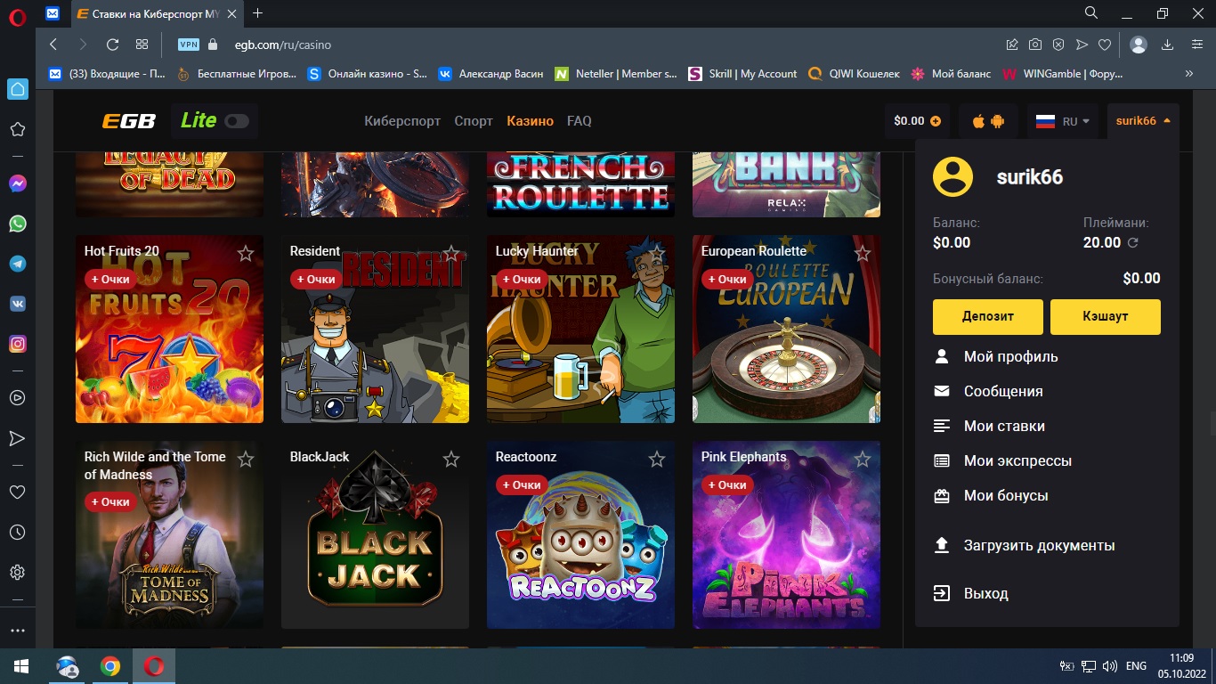Open Telegram in the Opera sidebar
This screenshot has height=684, width=1216.
click(17, 264)
